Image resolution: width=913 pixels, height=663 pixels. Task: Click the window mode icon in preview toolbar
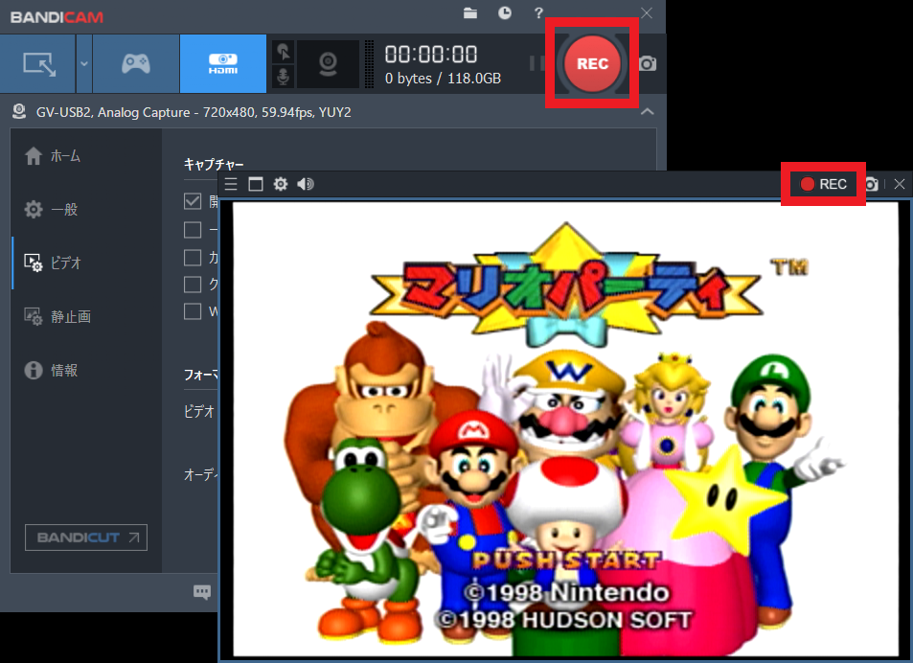[256, 185]
